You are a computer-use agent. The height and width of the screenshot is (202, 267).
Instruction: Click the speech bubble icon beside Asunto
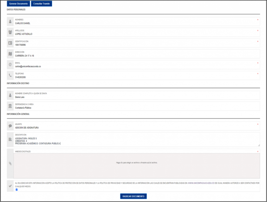[10, 126]
